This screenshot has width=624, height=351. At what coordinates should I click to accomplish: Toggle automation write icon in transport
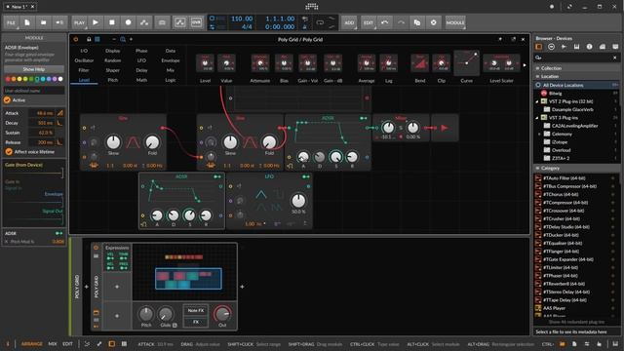tap(144, 22)
